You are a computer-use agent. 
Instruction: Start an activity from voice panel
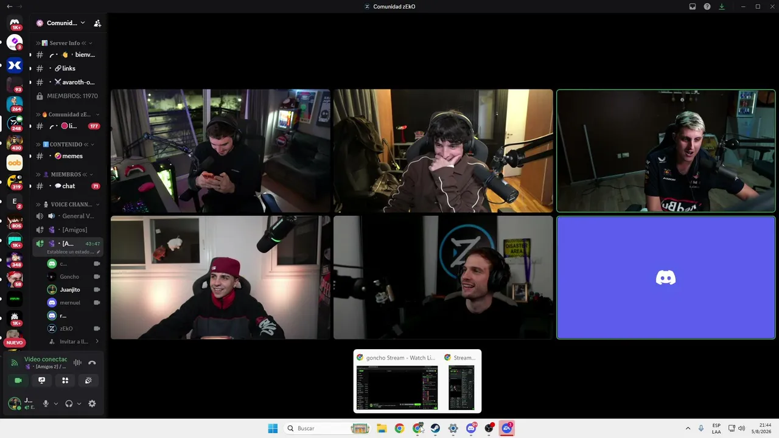point(65,380)
